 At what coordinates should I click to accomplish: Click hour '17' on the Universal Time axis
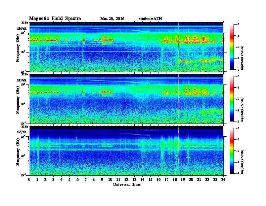tap(167, 180)
